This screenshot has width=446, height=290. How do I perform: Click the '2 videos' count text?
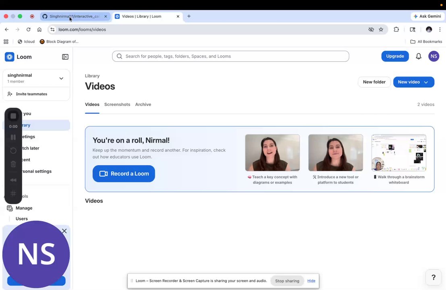tap(425, 104)
